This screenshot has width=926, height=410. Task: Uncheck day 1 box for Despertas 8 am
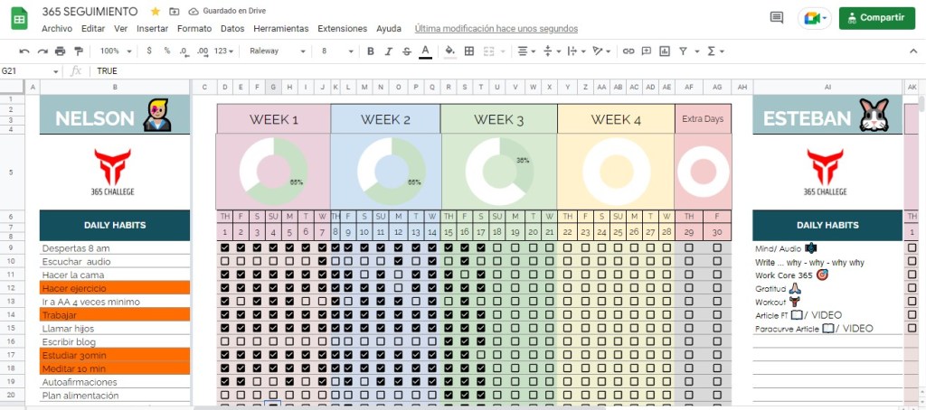[x=225, y=247]
